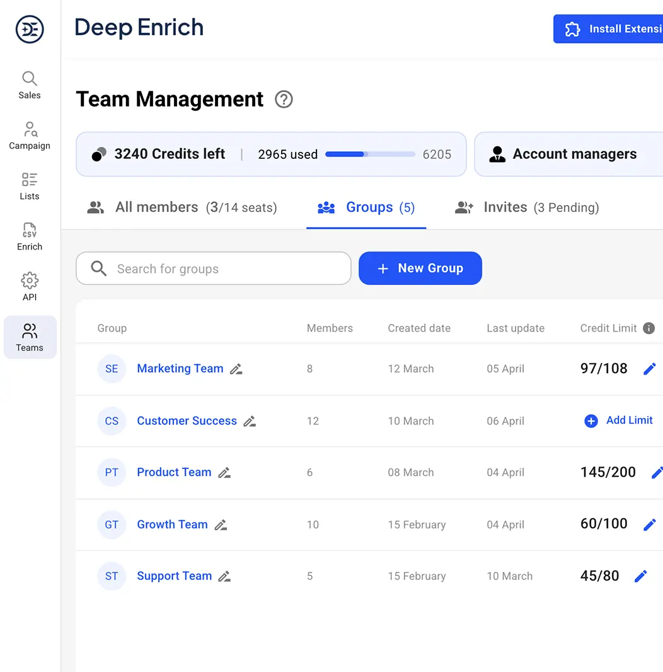
Task: Create a New Group
Action: 420,269
